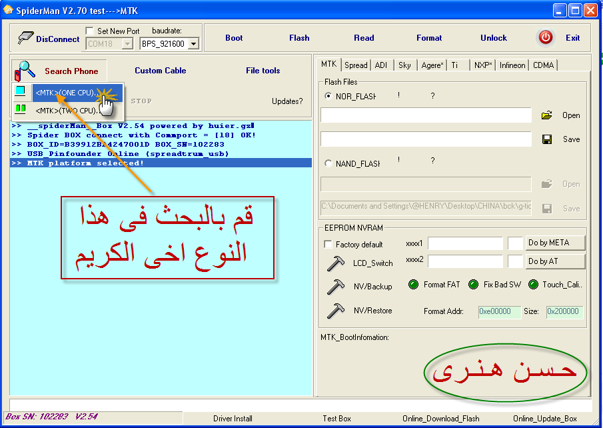Click the NV/Restore hammer icon
Viewport: 603px width, 428px height.
[x=335, y=311]
